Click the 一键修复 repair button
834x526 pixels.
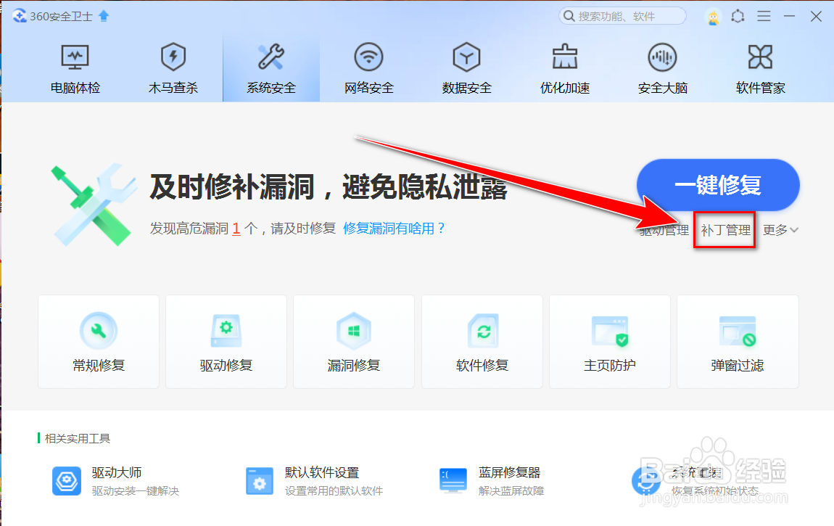[x=717, y=185]
